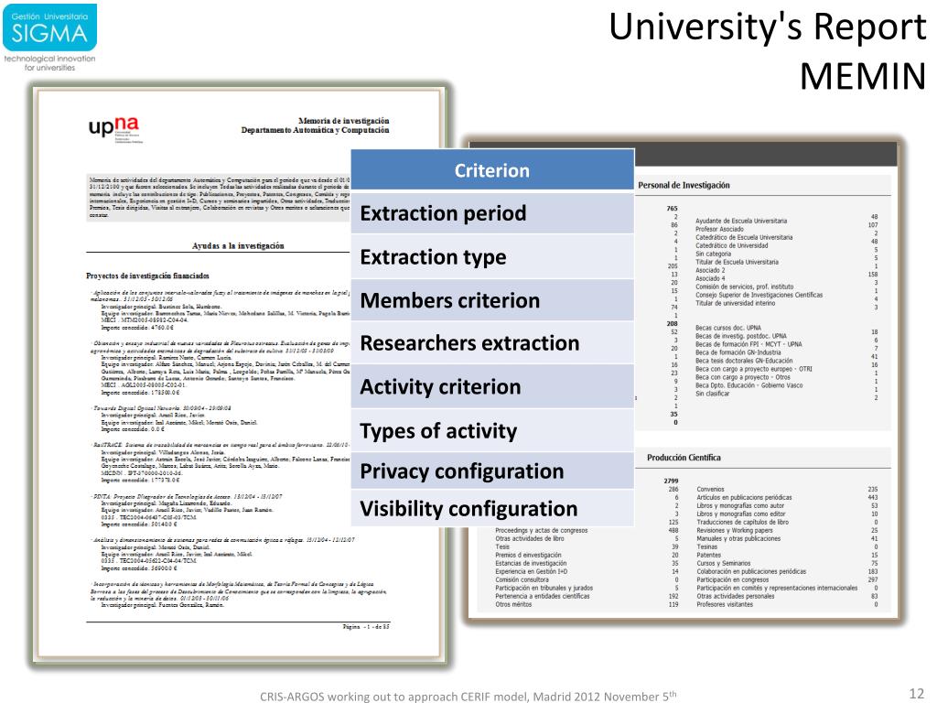Select the Privacy configuration row

pos(492,471)
